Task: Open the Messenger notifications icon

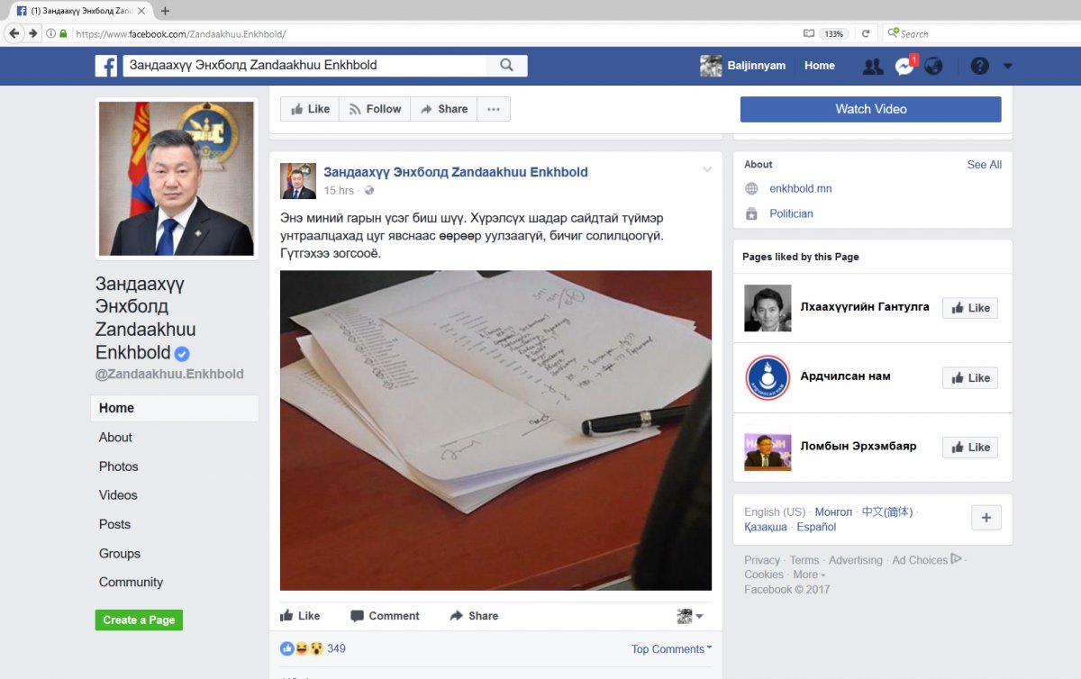Action: (x=904, y=66)
